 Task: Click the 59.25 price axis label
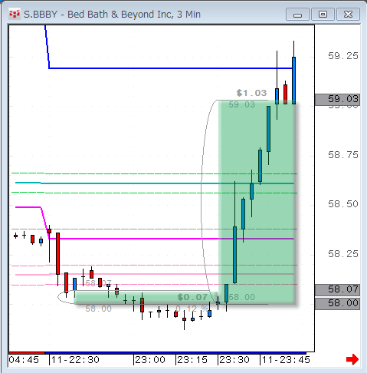pos(343,56)
